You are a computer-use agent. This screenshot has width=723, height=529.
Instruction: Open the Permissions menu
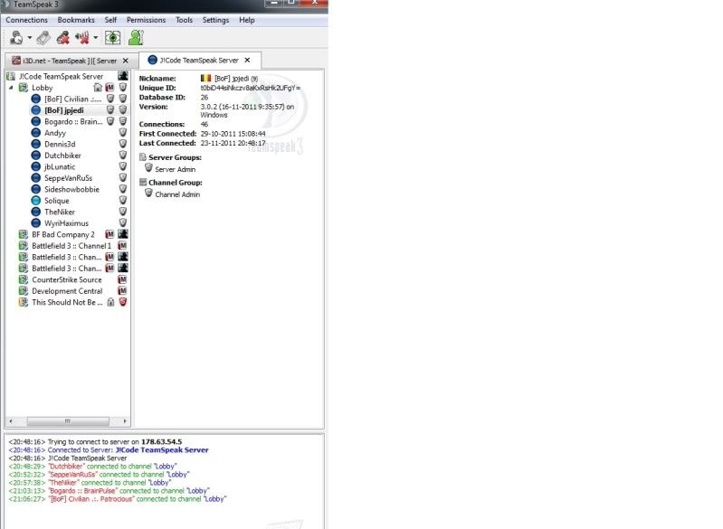click(x=147, y=20)
